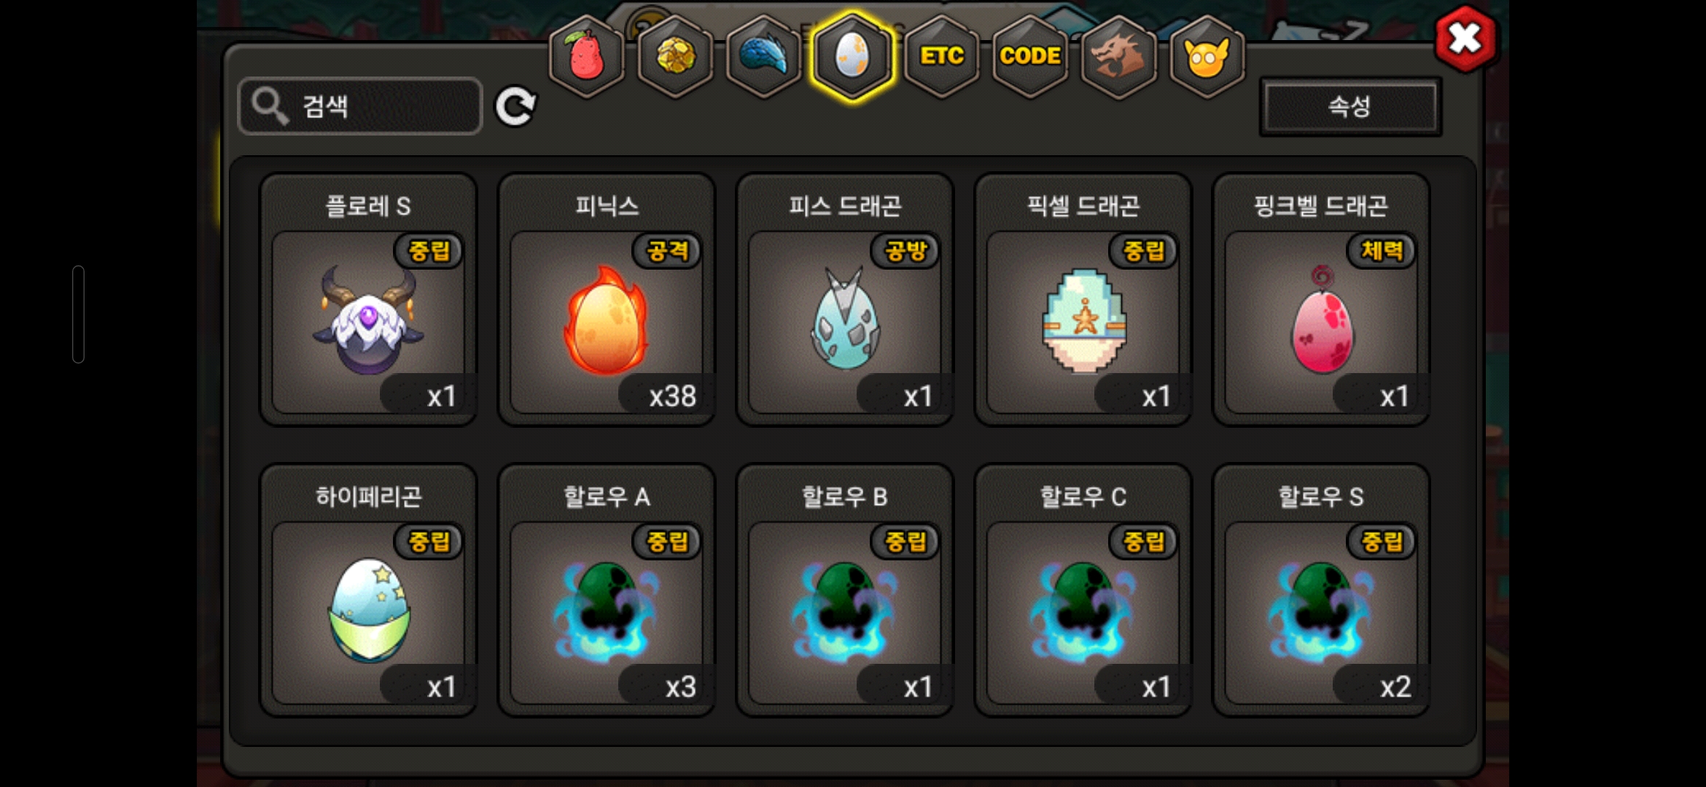
Task: Switch to the CODE tab
Action: pyautogui.click(x=1030, y=56)
